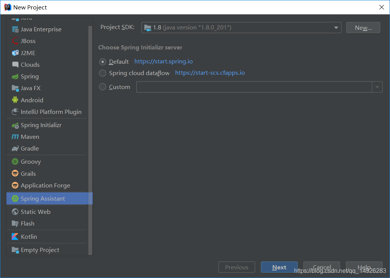
Task: Open the https://start.spring.io link
Action: click(163, 61)
